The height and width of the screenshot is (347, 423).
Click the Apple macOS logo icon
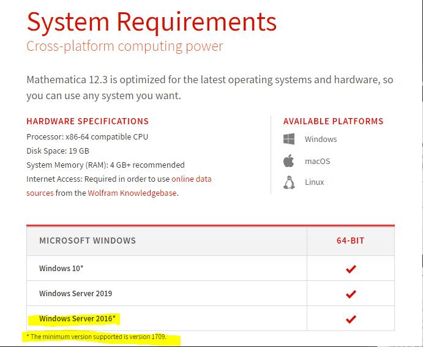(x=289, y=161)
